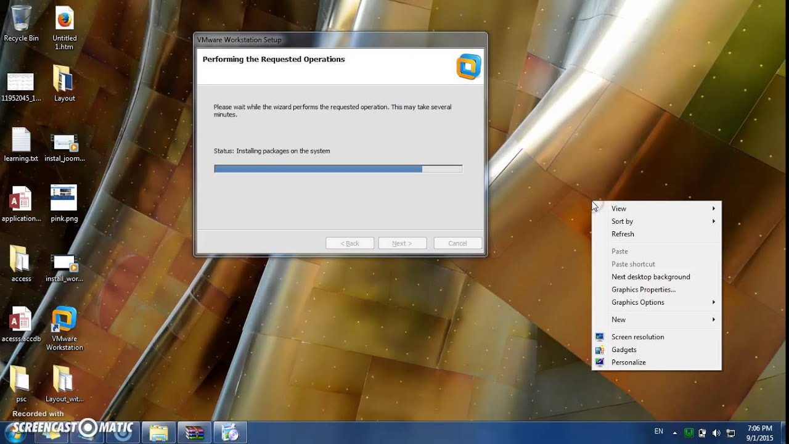Select the instal_joom... video file icon

point(64,148)
